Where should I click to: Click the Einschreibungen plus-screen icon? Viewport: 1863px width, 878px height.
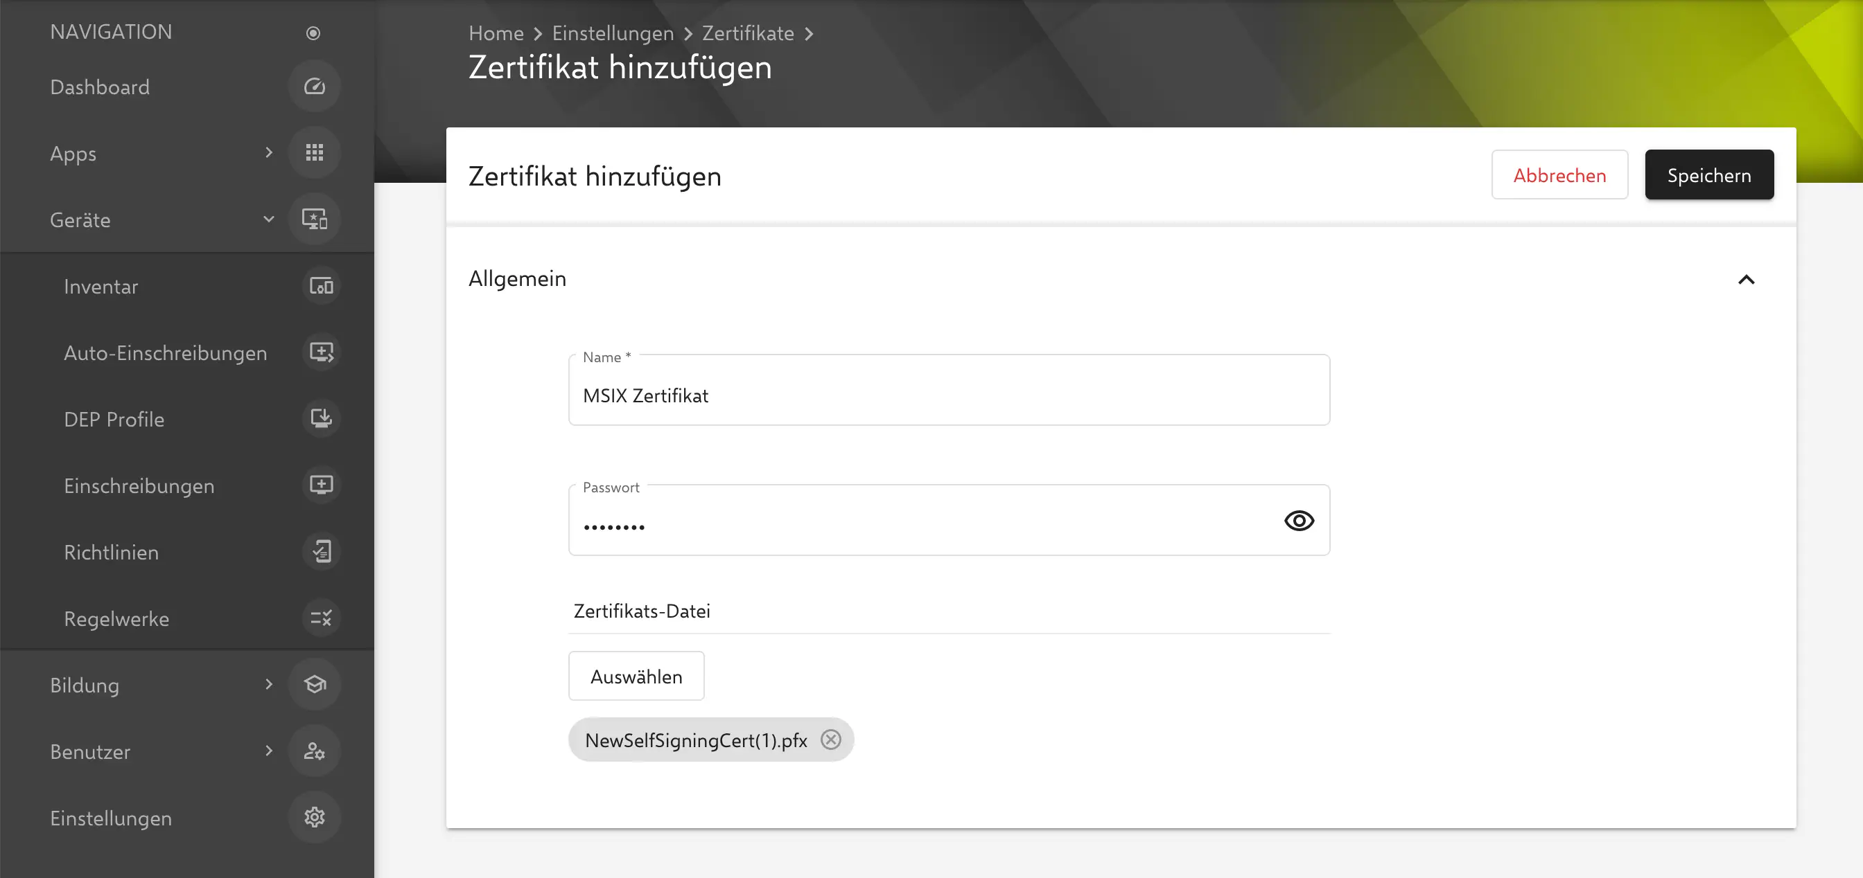(321, 485)
